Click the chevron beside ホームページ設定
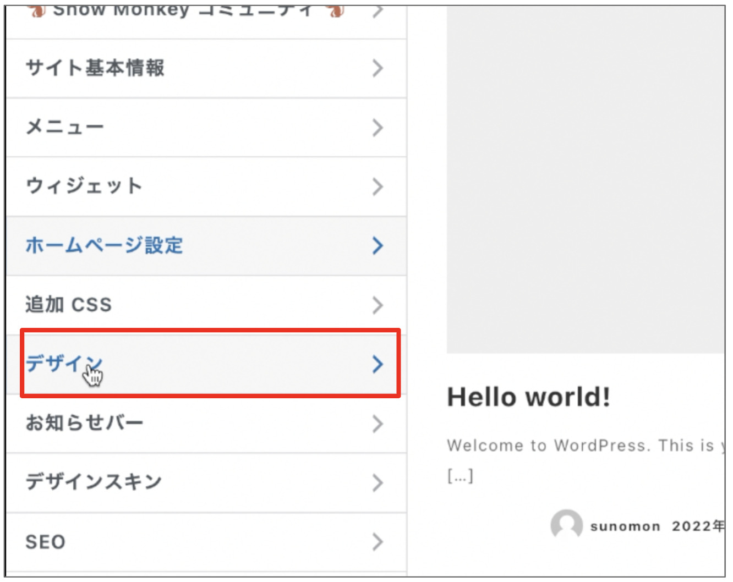 378,246
